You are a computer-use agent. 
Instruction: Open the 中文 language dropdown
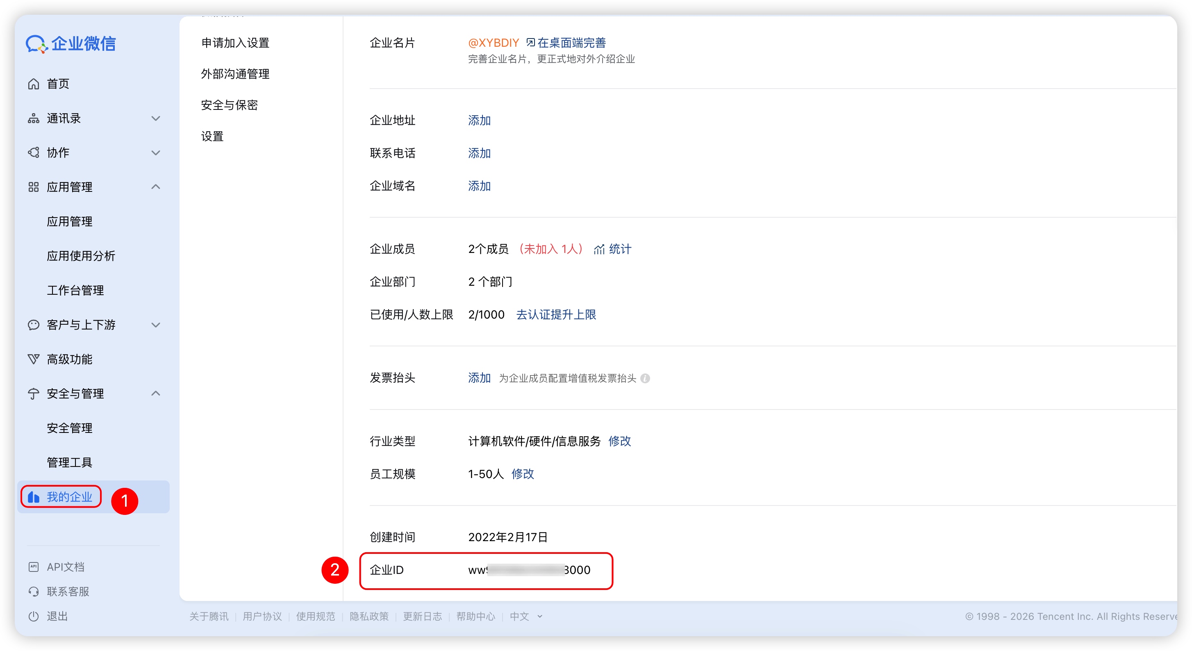(525, 616)
